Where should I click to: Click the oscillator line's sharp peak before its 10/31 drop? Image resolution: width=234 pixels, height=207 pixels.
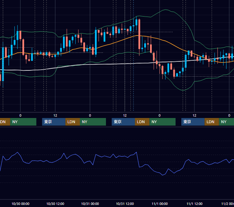tap(136, 152)
